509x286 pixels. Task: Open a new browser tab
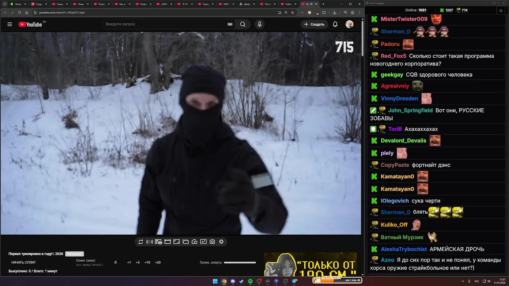click(x=323, y=4)
